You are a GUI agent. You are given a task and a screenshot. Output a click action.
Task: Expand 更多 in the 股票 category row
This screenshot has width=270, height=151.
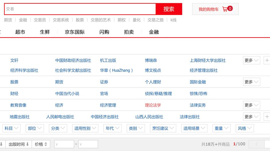click(251, 82)
